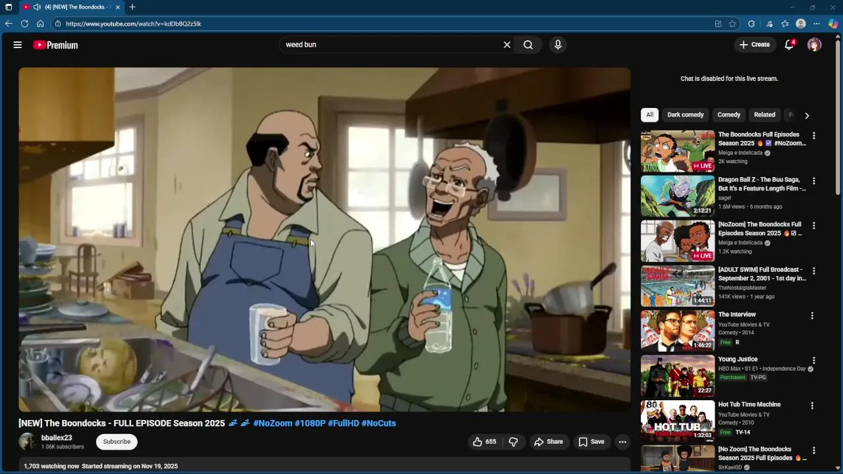This screenshot has height=474, width=843.
Task: Click hashtag #FullHD in video title
Action: point(343,423)
